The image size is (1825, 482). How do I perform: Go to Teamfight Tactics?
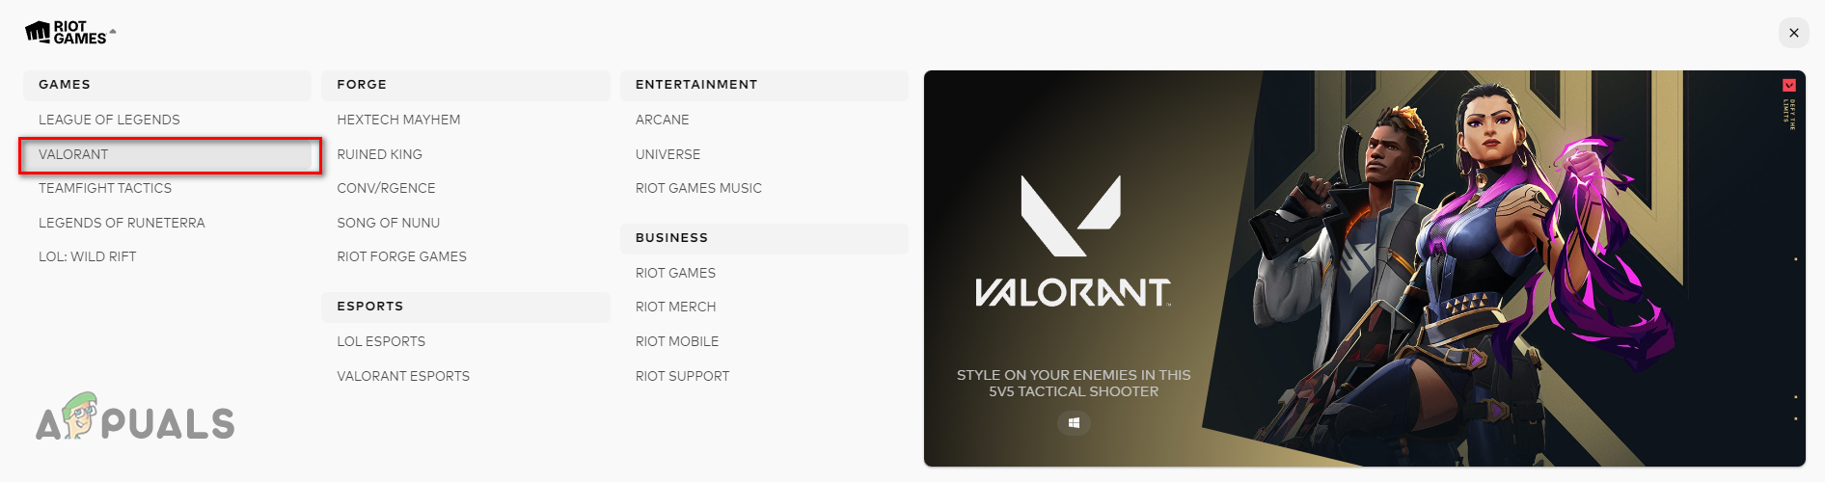point(105,188)
